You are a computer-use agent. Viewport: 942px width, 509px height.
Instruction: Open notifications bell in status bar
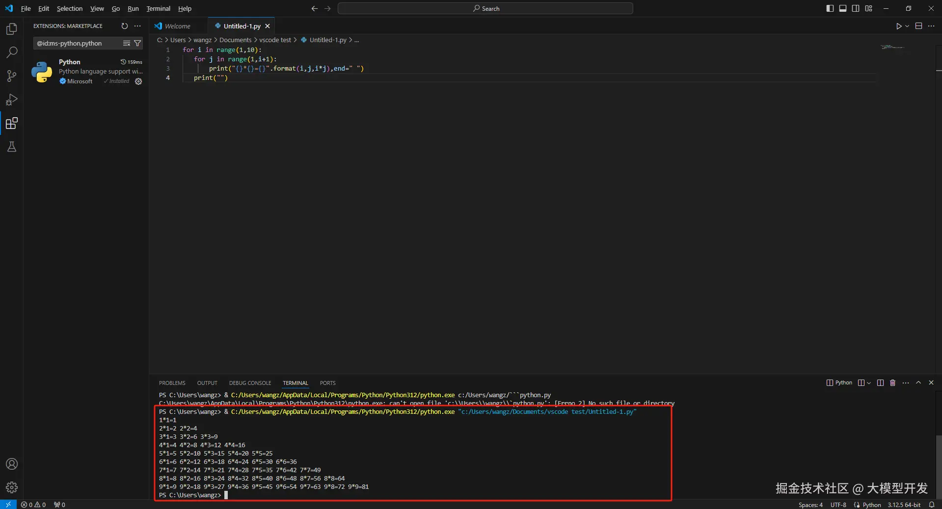(932, 505)
